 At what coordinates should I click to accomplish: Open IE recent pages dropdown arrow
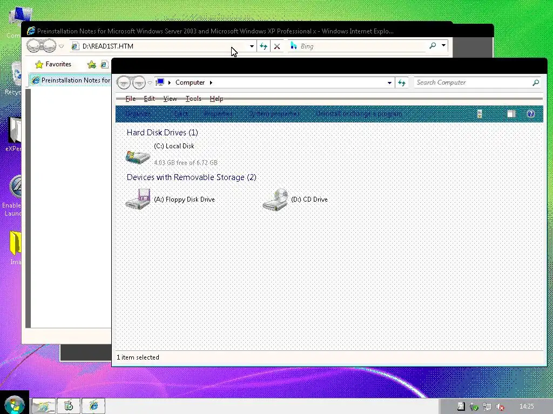click(62, 46)
